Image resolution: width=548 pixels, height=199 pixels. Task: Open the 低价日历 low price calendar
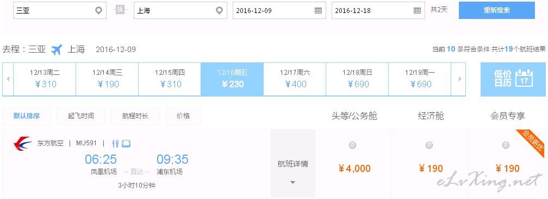pyautogui.click(x=513, y=79)
